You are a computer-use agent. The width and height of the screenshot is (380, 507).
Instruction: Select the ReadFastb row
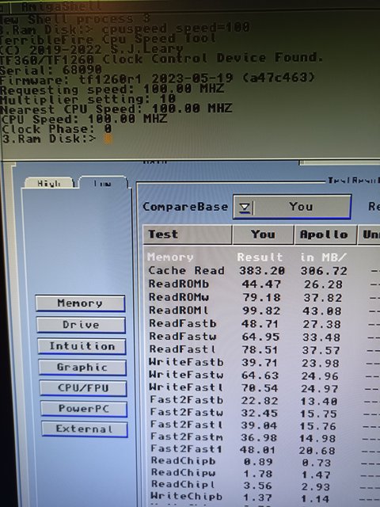coord(262,324)
